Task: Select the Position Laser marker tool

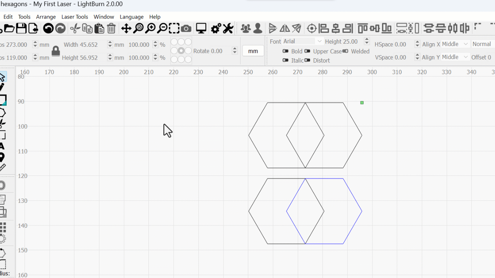Action: 2,157
